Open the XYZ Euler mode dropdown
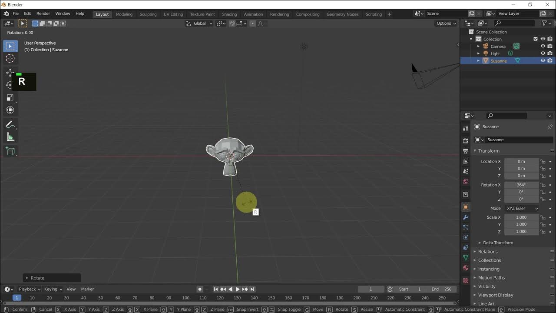 point(522,208)
